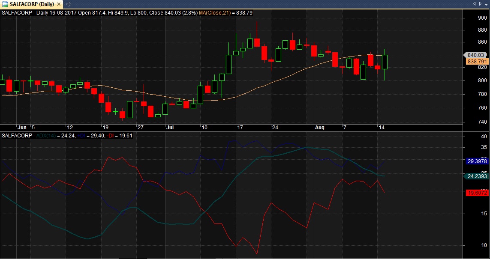Open the chart tab list dropdown arrow

[475, 4]
